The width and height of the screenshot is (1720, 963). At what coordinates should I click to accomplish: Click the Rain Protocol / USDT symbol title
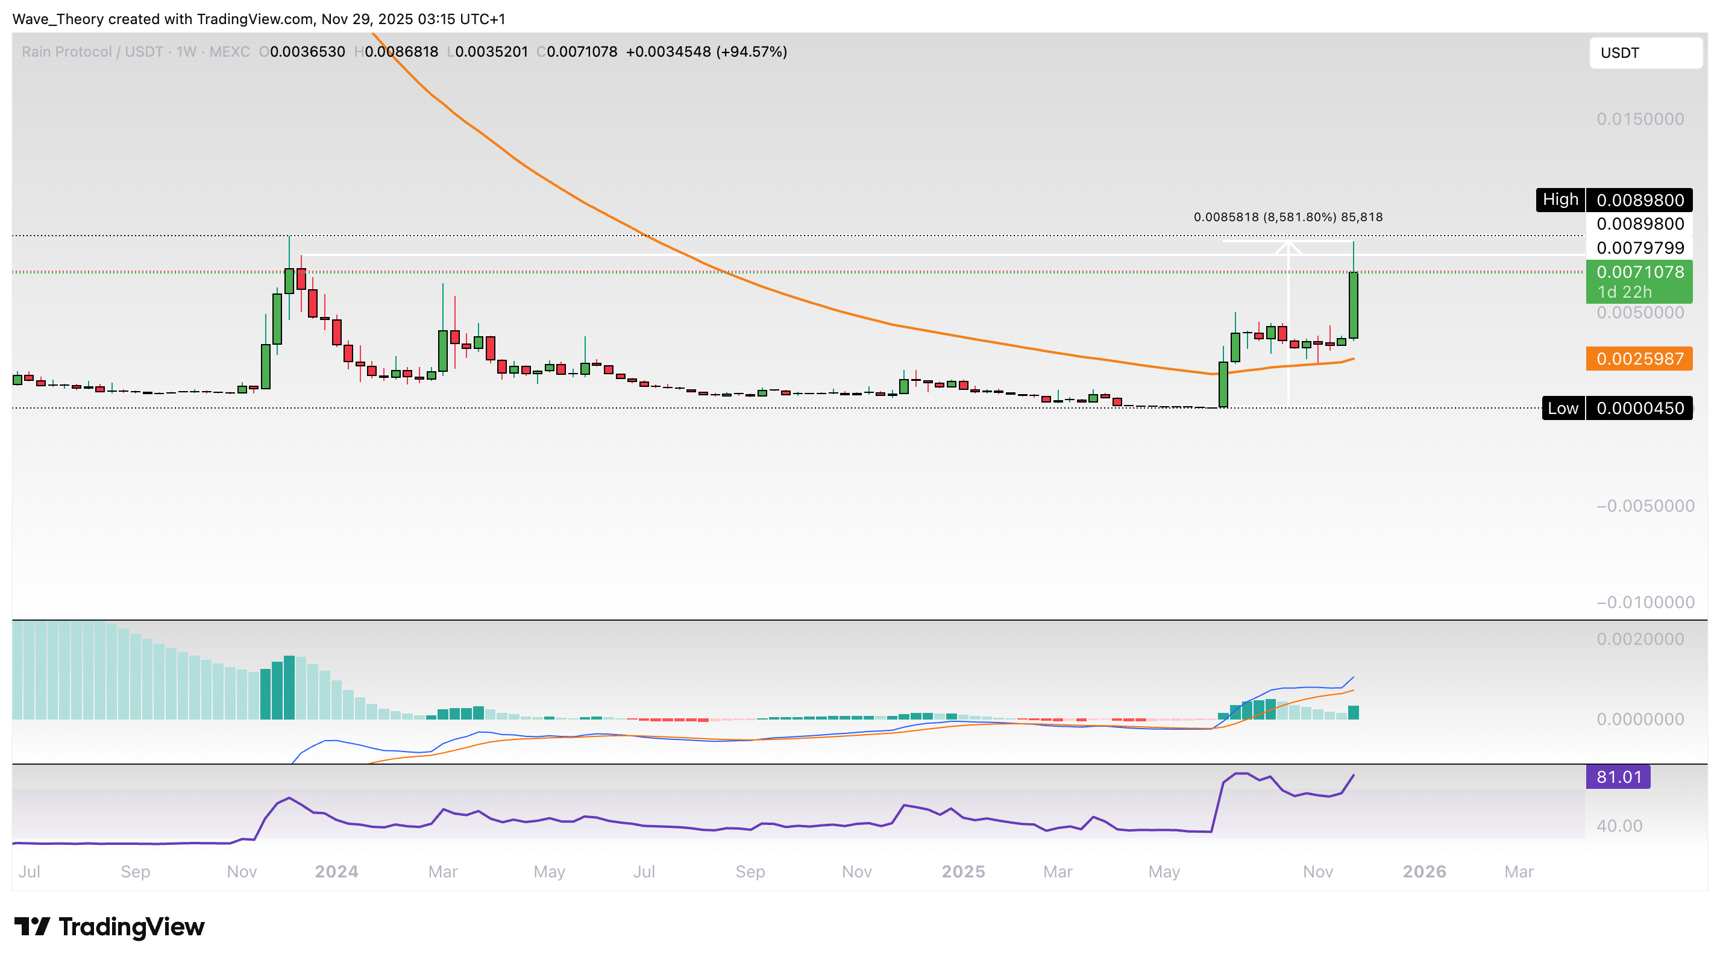click(92, 51)
